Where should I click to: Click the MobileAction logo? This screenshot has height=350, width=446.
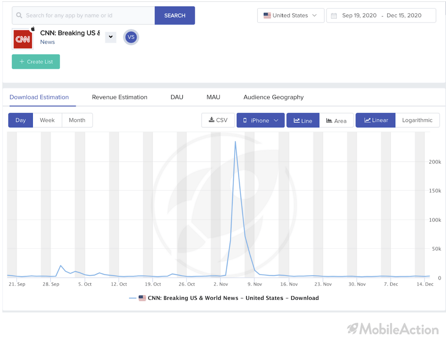(393, 329)
